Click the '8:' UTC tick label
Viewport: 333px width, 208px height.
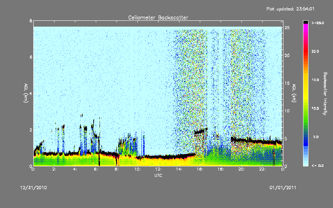point(117,169)
